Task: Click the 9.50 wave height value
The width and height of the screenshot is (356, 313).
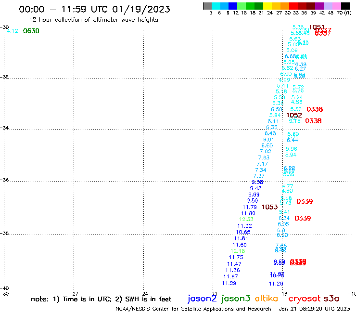Action: pos(252,201)
